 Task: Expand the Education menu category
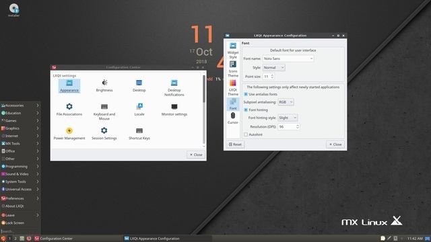(x=20, y=113)
